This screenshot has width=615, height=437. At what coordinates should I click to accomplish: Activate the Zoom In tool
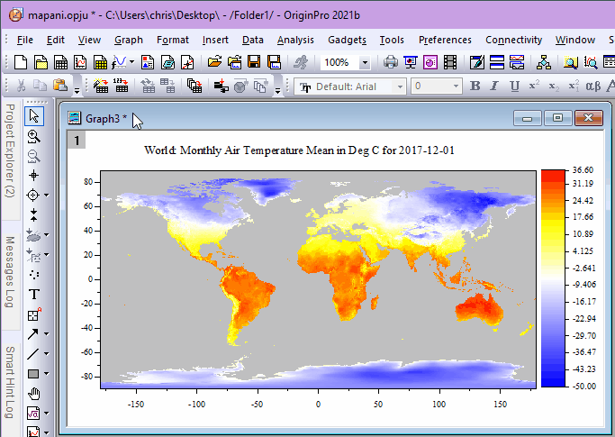[34, 136]
